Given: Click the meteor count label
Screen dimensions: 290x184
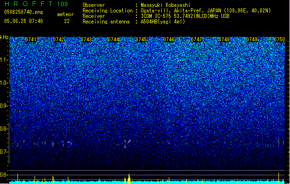Looking at the screenshot, I should [x=65, y=14].
